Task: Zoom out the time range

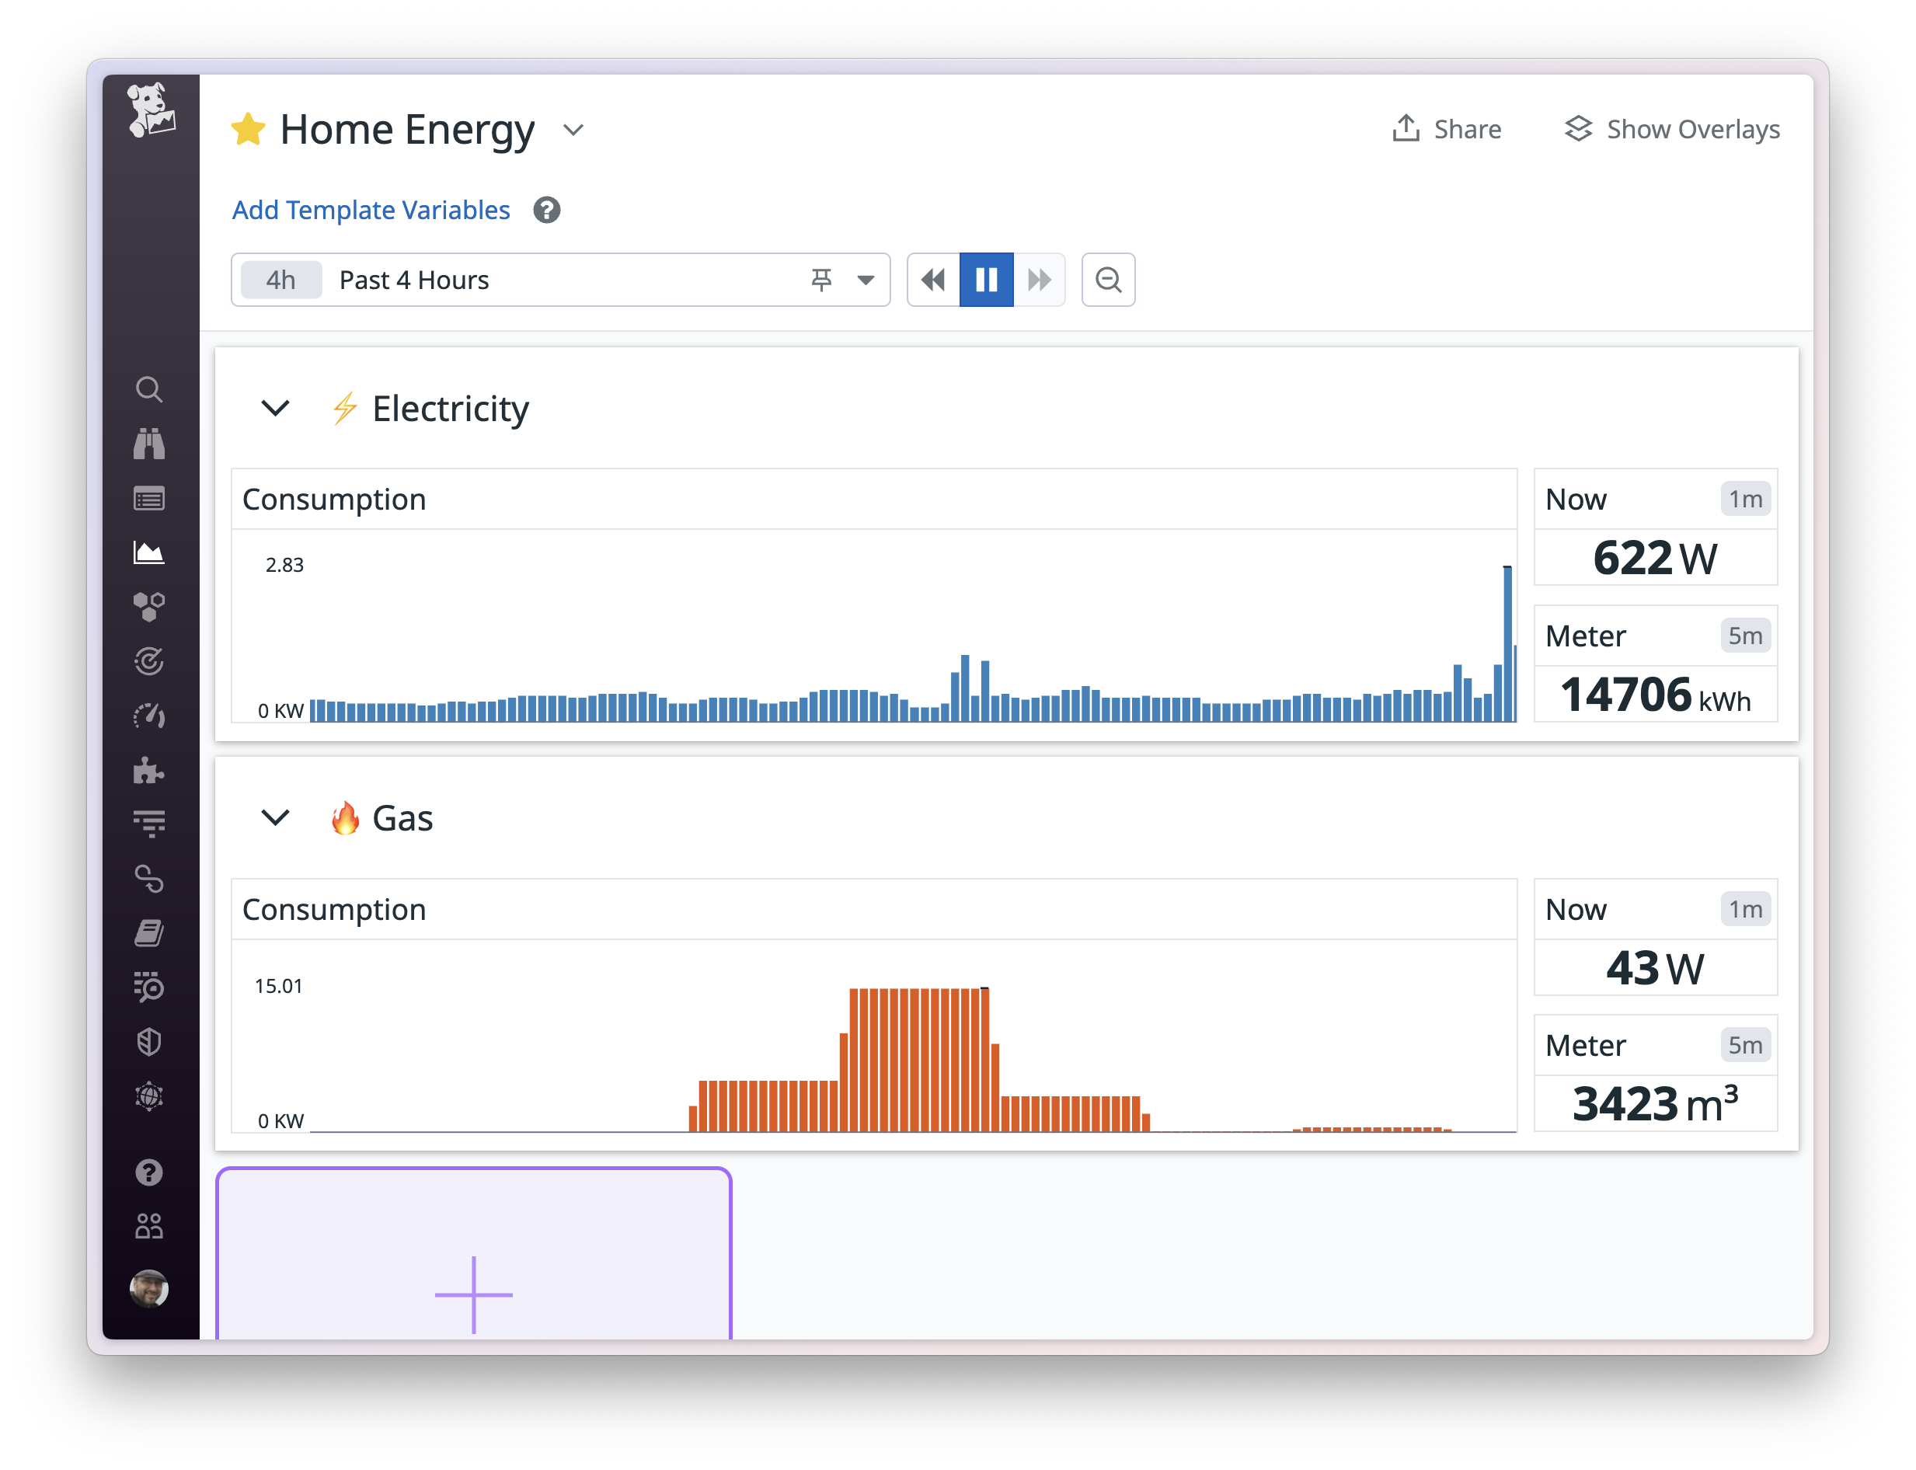Action: point(1109,280)
